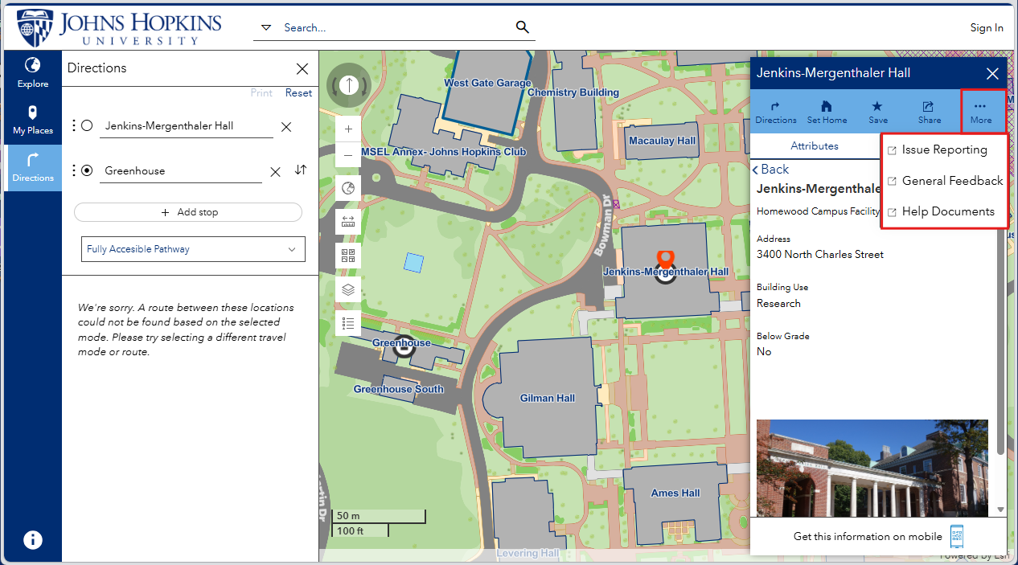Click Set Home in the info panel
This screenshot has height=565, width=1018.
[827, 112]
